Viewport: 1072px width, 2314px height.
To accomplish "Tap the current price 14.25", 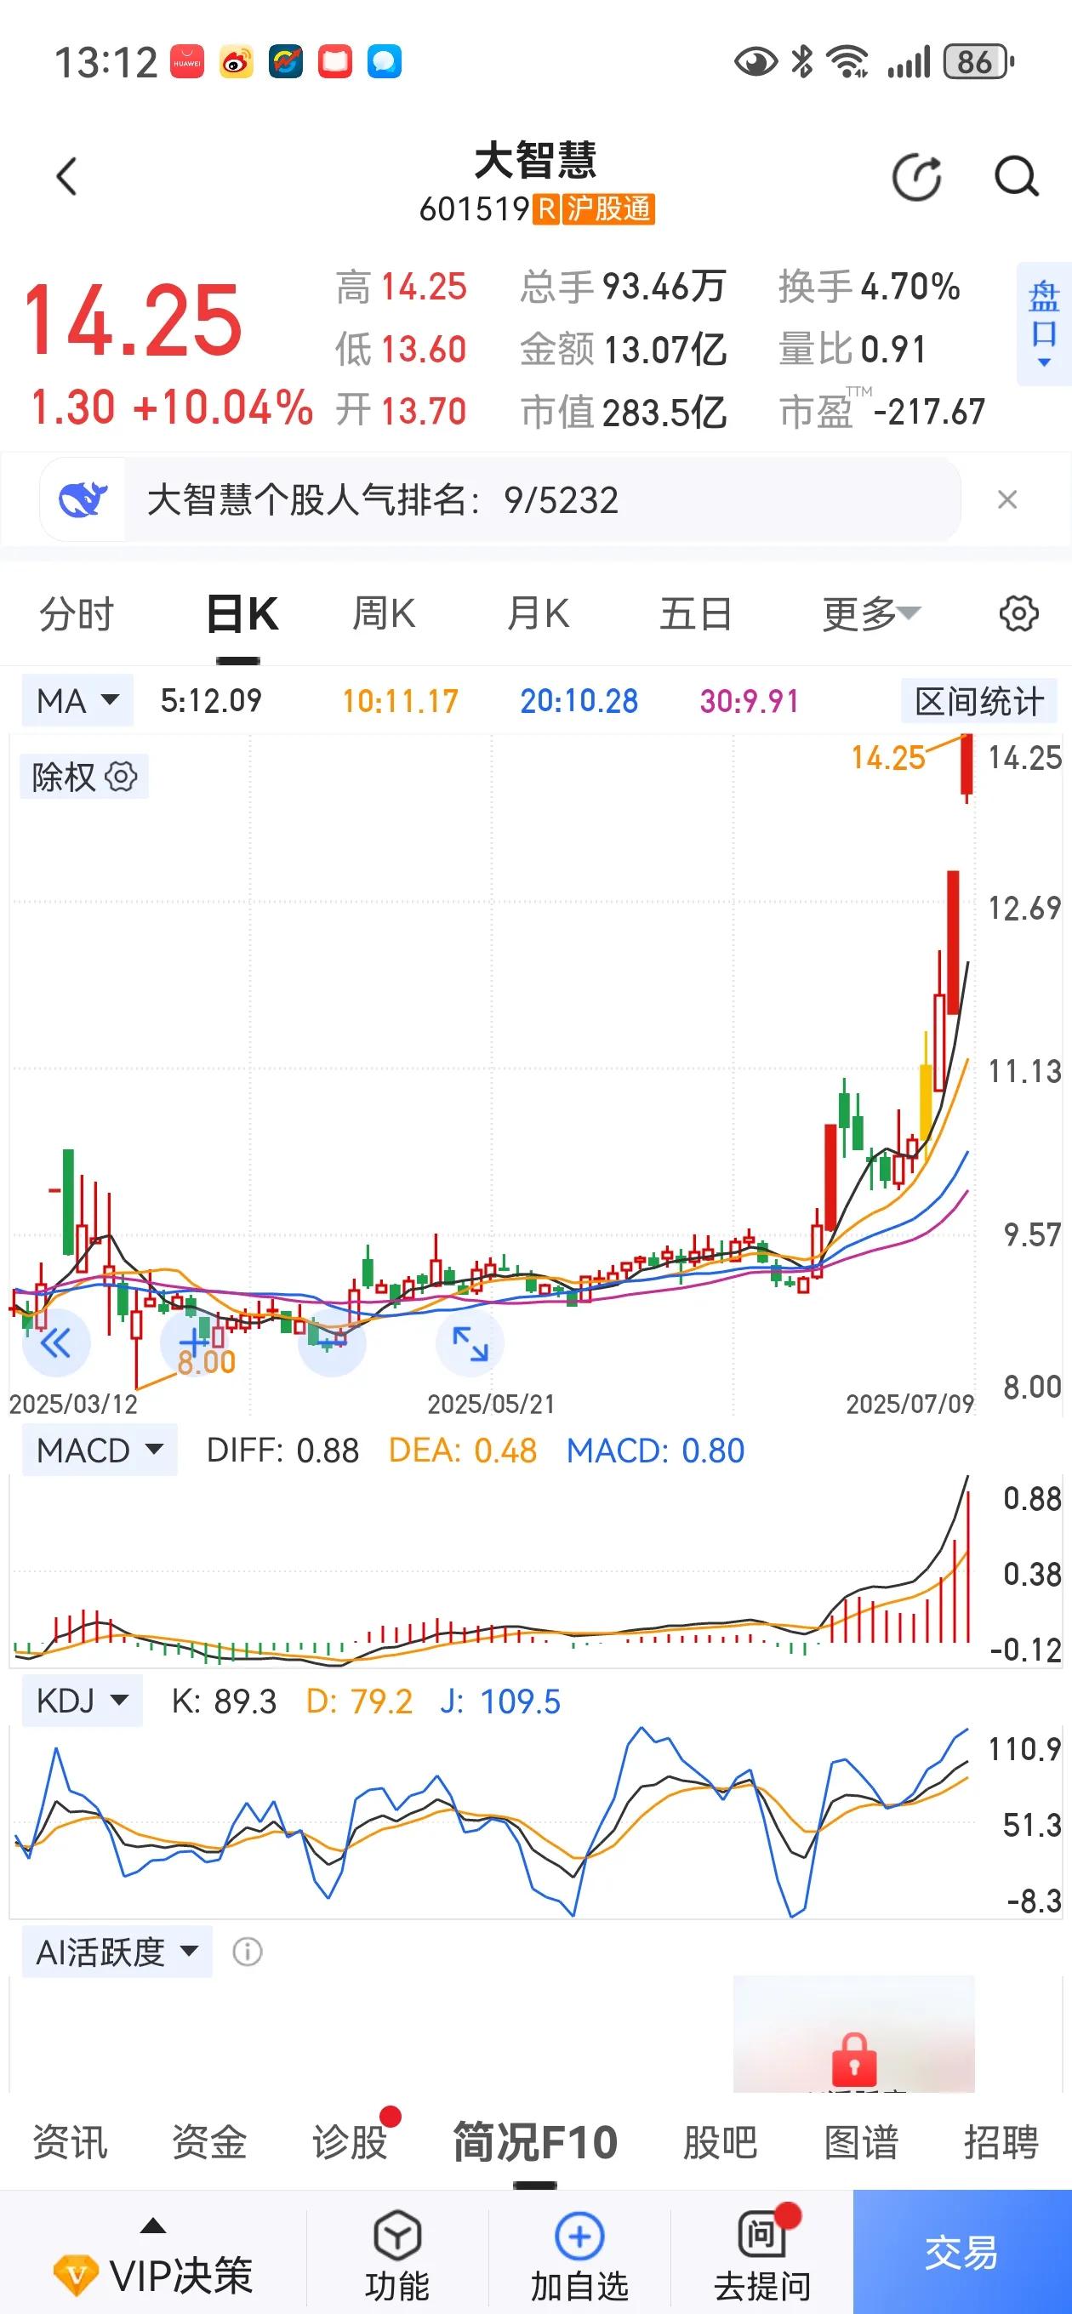I will point(133,320).
